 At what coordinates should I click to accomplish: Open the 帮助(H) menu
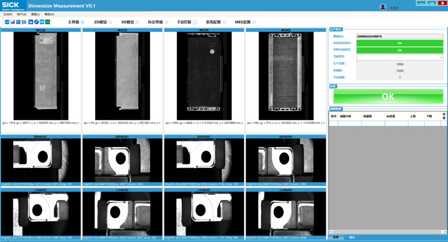pos(49,14)
